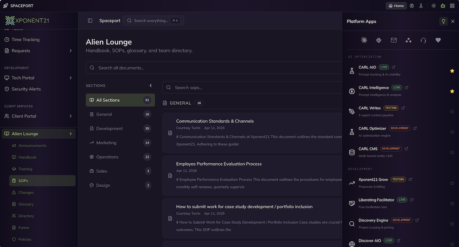Click the starburst shortcut icon in Platform Apps
This screenshot has width=459, height=247.
click(x=364, y=40)
